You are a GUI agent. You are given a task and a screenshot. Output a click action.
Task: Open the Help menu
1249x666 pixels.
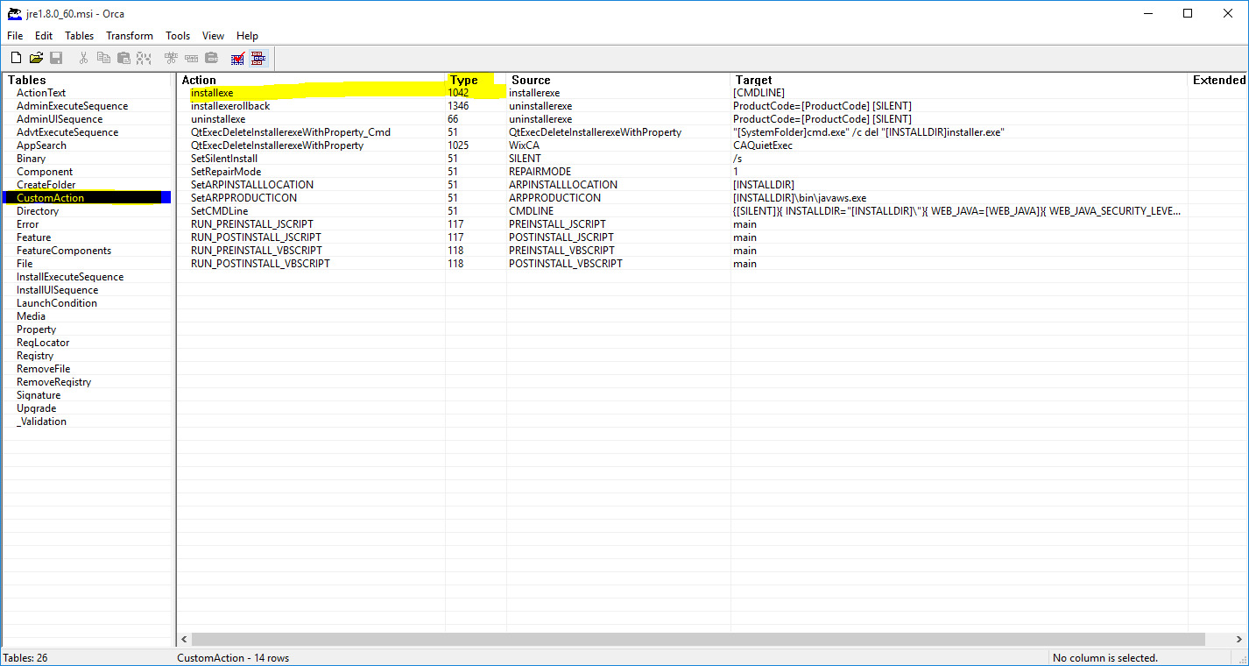pyautogui.click(x=248, y=36)
